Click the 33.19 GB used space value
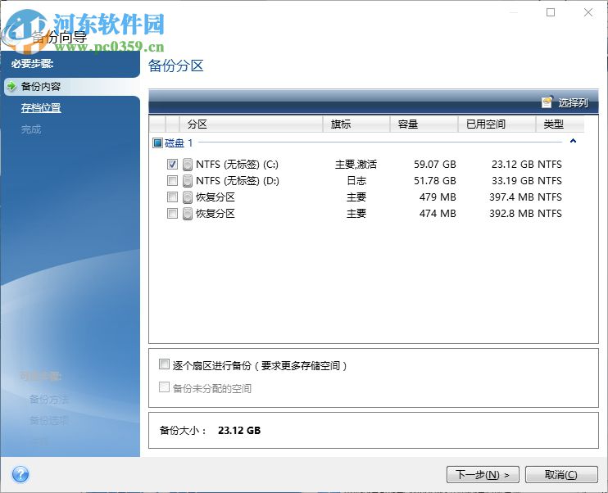The height and width of the screenshot is (493, 608). coord(513,181)
